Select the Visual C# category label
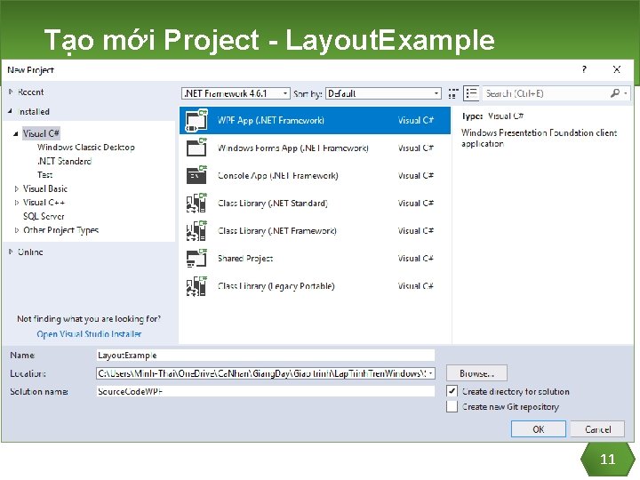640x480 pixels. click(41, 133)
